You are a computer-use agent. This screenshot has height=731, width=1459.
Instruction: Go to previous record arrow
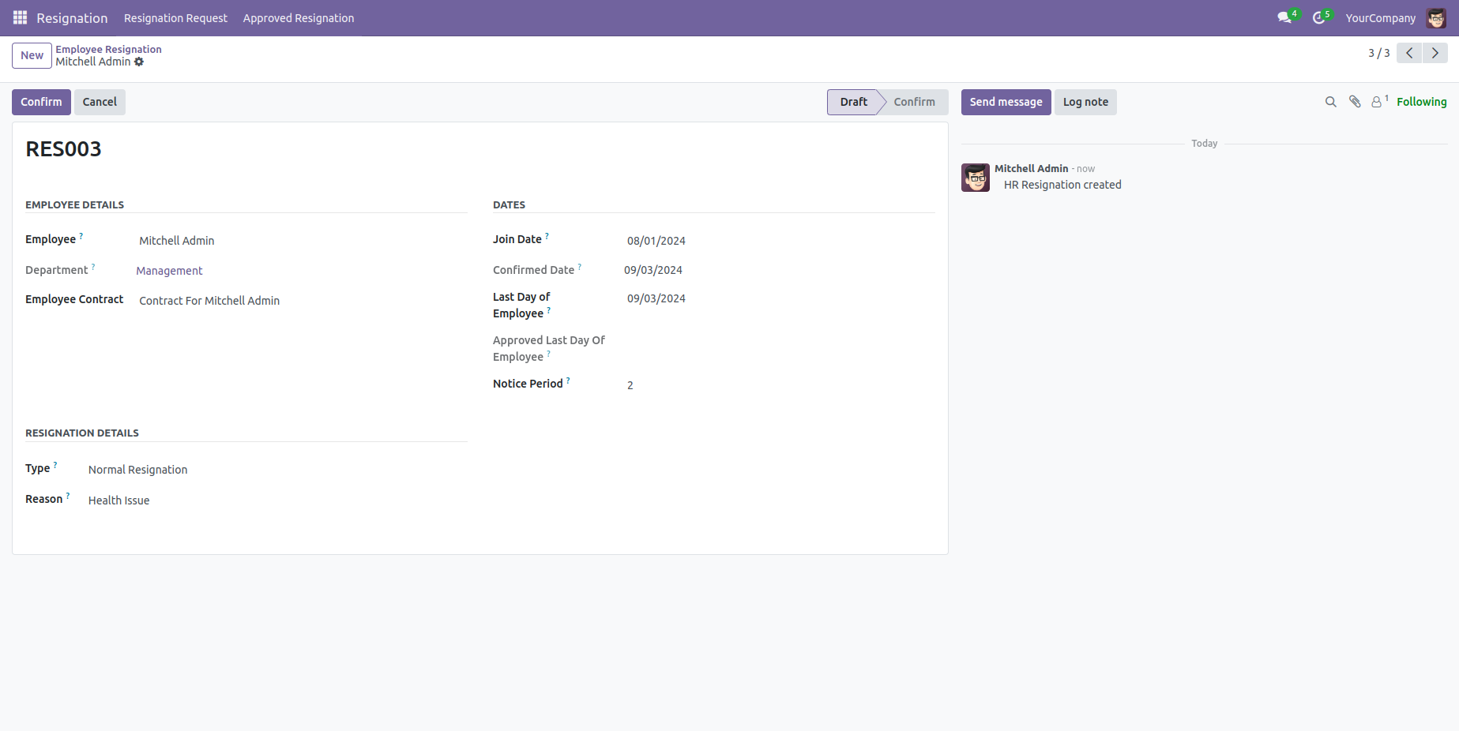(1409, 53)
